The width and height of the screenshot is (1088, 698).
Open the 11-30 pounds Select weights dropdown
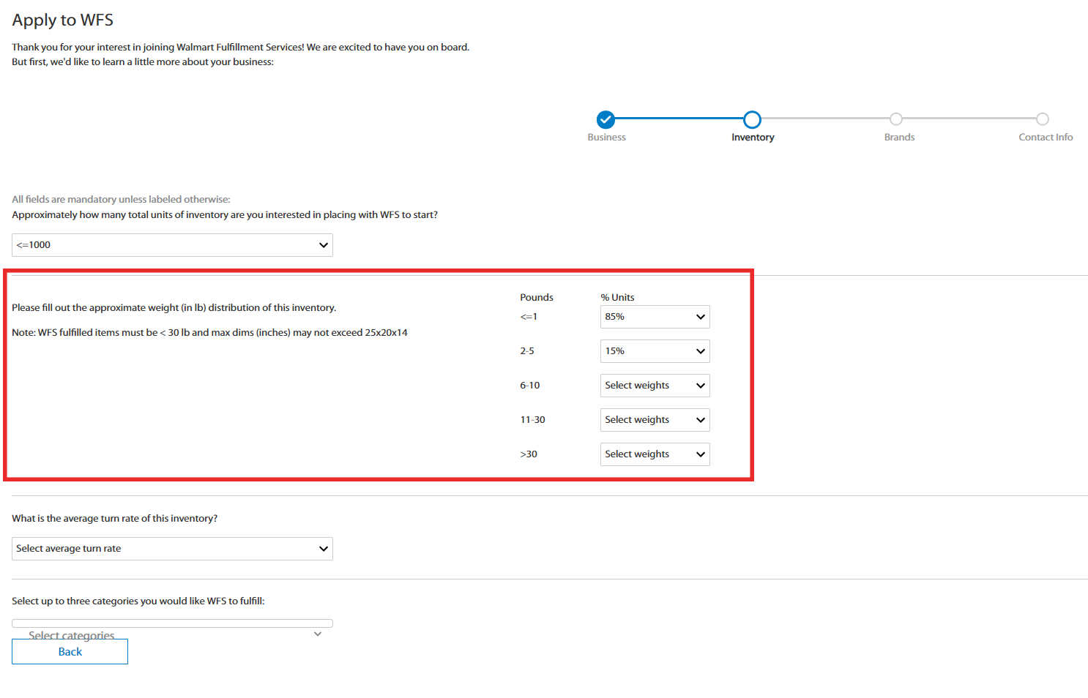[x=655, y=420]
